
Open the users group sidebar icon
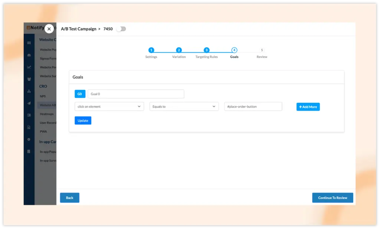29,79
